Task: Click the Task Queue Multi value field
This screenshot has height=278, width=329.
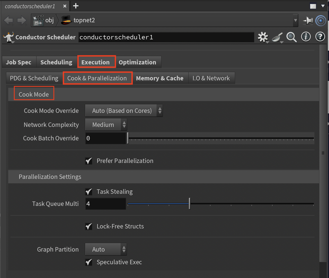Action: 105,204
